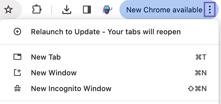Click the "Your tabs will reopen" text
This screenshot has height=104, width=221.
(x=144, y=32)
